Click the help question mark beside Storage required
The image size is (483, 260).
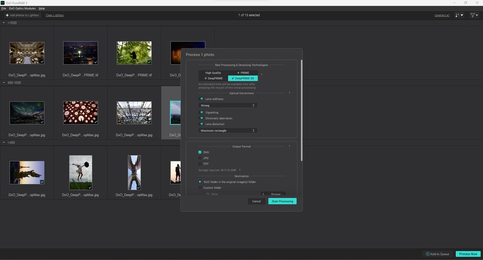click(240, 170)
